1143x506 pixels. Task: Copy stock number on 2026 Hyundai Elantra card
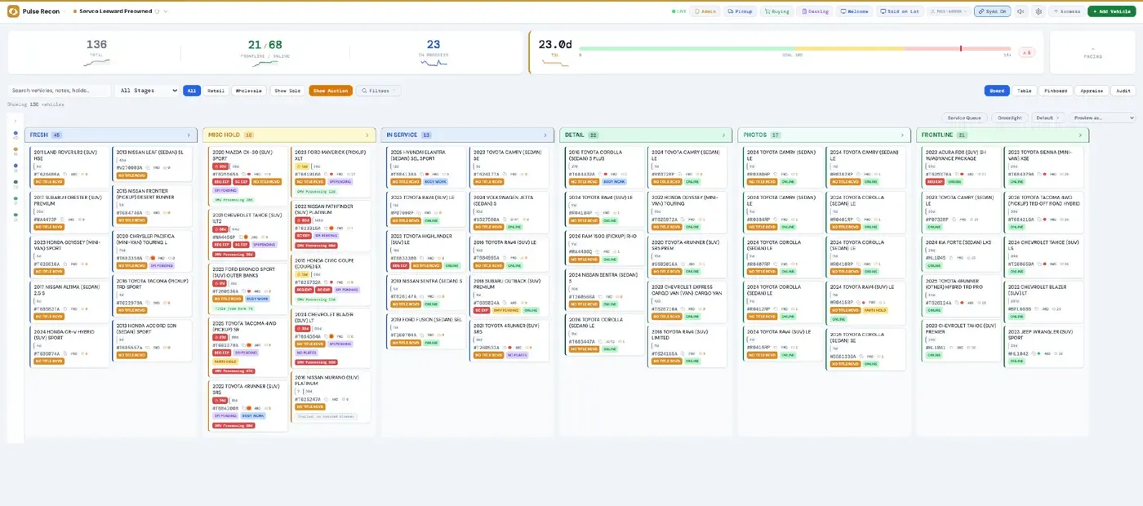point(421,174)
